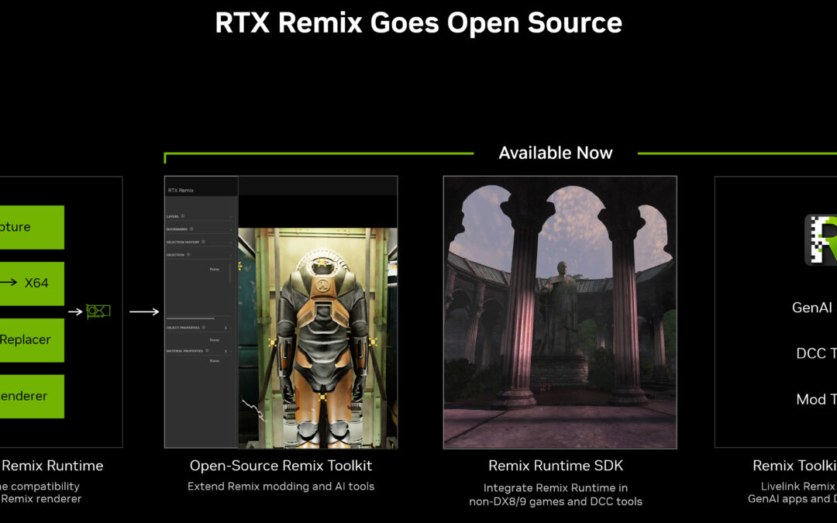Click the info icon next to Material Properties
Screen dimensions: 837x523
pyautogui.click(x=206, y=351)
